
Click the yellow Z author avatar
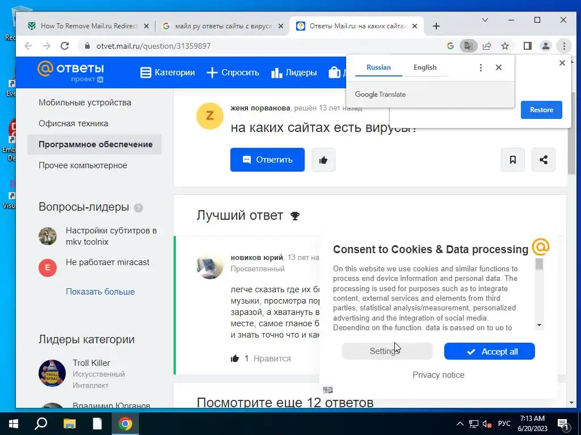tap(210, 116)
